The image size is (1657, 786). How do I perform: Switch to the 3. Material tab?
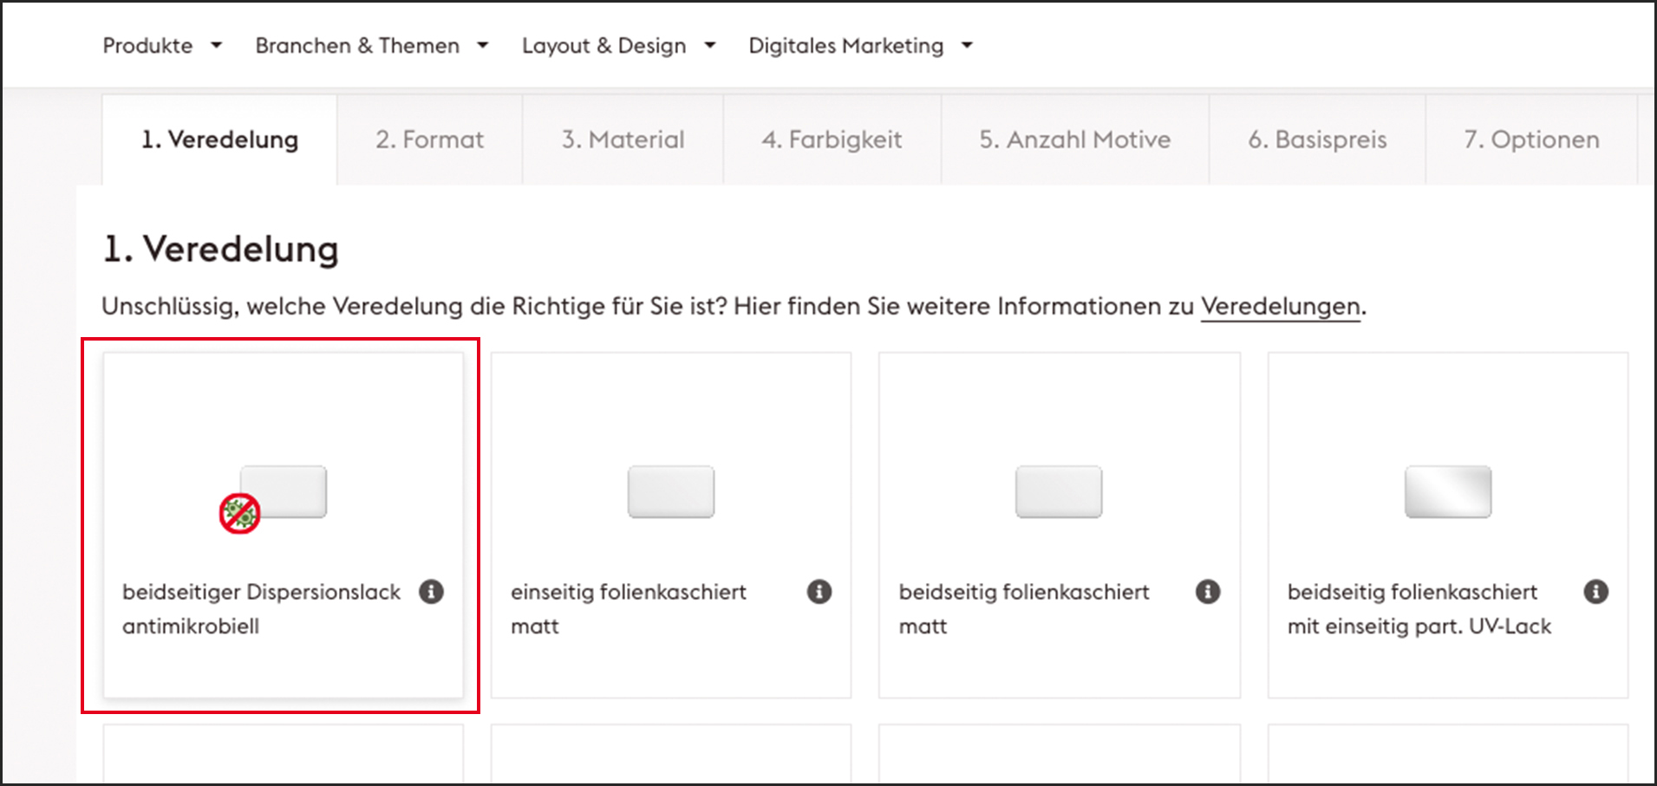623,140
